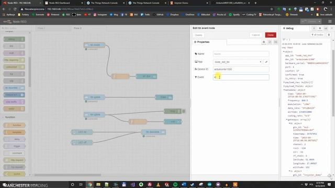
Task: Click the canvas horizontal scrollbar
Action: [68, 175]
